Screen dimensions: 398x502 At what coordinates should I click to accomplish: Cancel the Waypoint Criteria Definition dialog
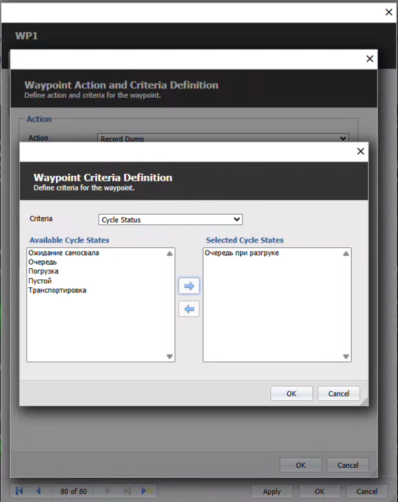338,394
